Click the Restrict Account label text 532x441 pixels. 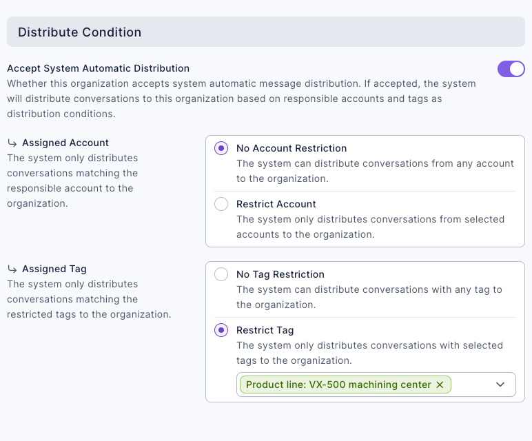click(x=276, y=204)
